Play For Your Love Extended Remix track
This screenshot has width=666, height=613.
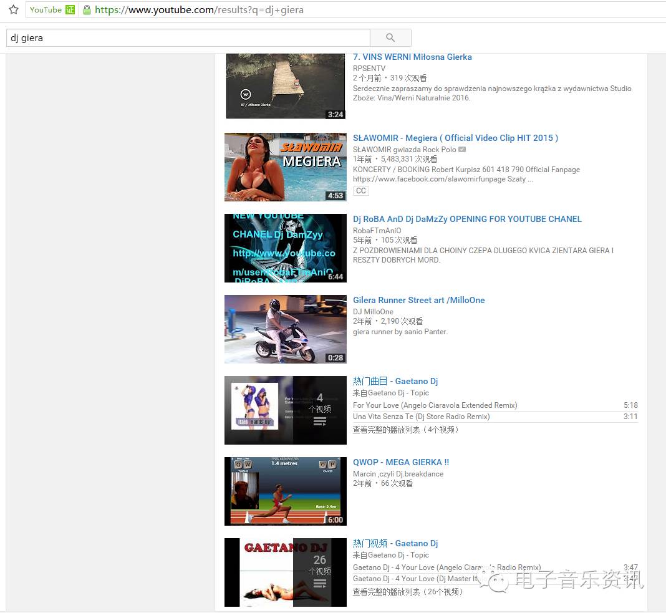click(435, 405)
